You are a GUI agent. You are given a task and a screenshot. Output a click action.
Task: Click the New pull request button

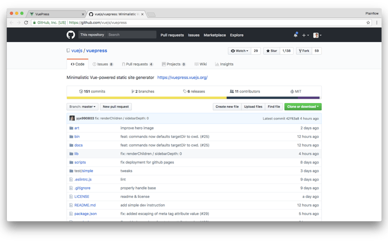tap(116, 106)
